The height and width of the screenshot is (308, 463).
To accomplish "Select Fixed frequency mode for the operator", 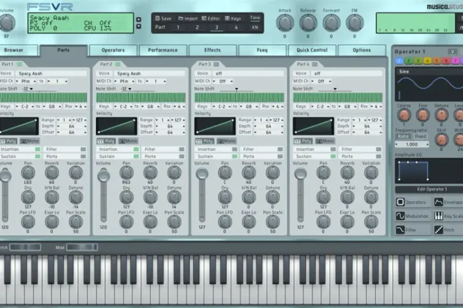I will pos(420,136).
